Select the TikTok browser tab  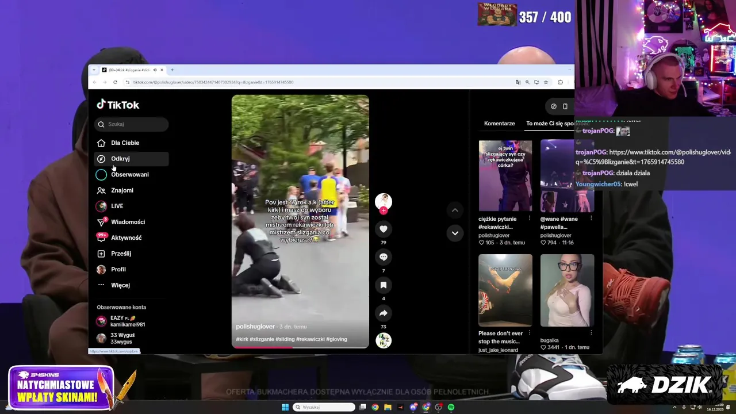tap(132, 70)
